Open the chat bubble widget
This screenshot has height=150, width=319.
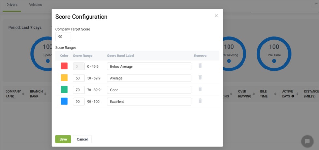tap(307, 141)
